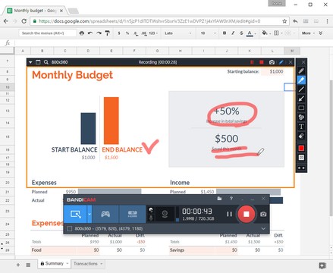The image size is (333, 273).
Task: Choose the line drawing tool
Action: coord(301,89)
